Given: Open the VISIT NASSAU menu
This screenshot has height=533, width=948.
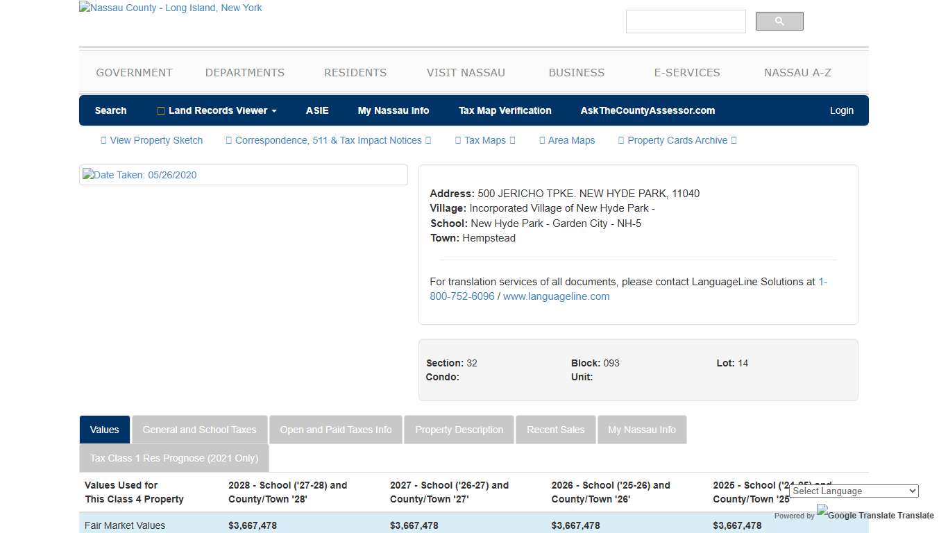Looking at the screenshot, I should pos(466,72).
